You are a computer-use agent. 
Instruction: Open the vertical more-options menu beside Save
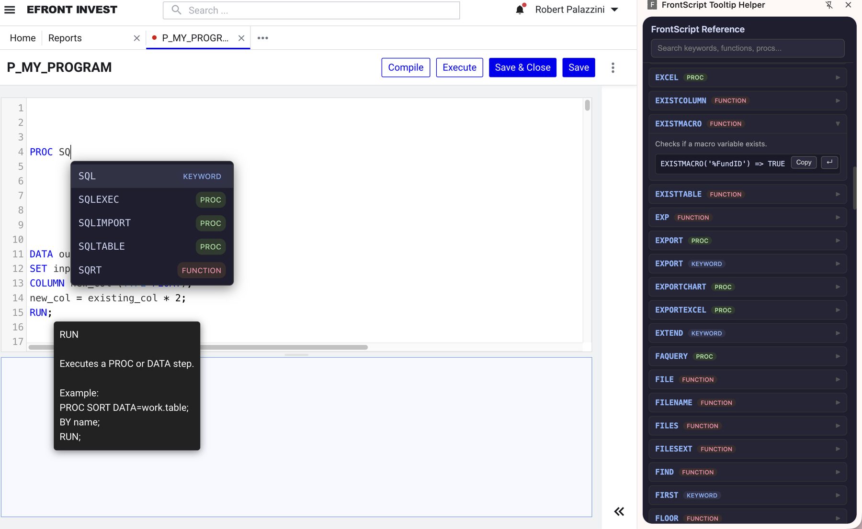pyautogui.click(x=612, y=67)
